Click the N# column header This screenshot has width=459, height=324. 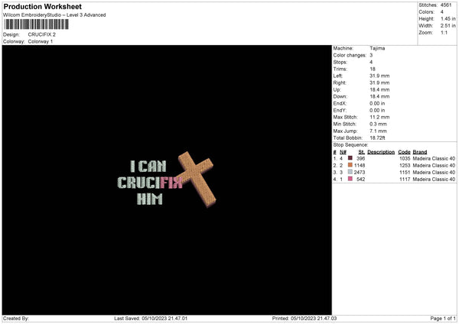coord(343,152)
